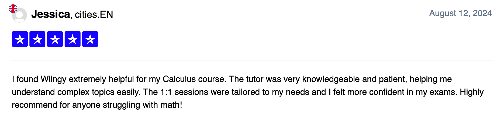The image size is (504, 115).
Task: Click the third rating star
Action: pyautogui.click(x=55, y=39)
